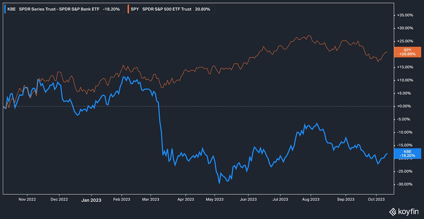Click the KBE -18.20% legend value
Image resolution: width=424 pixels, height=219 pixels.
coord(111,9)
